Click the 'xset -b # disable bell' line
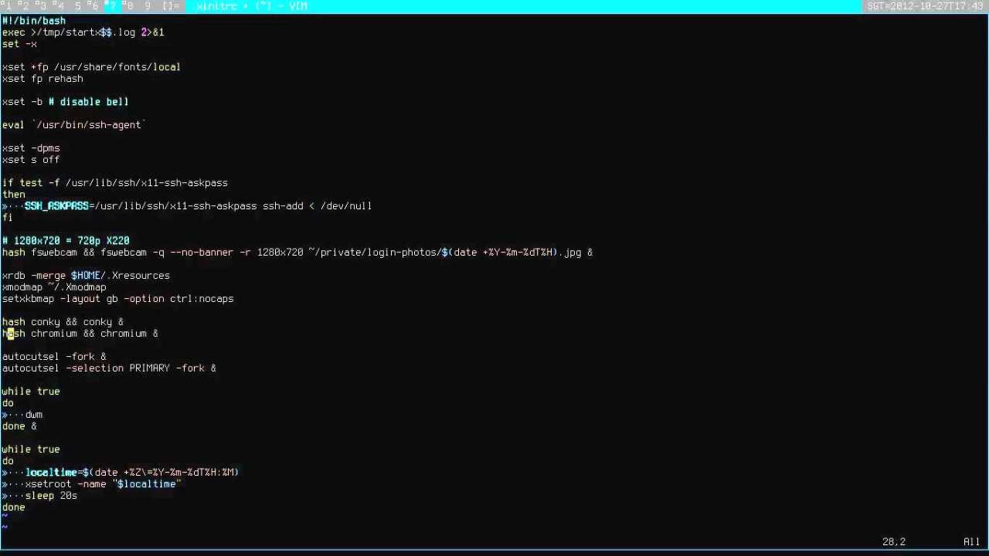 click(65, 101)
